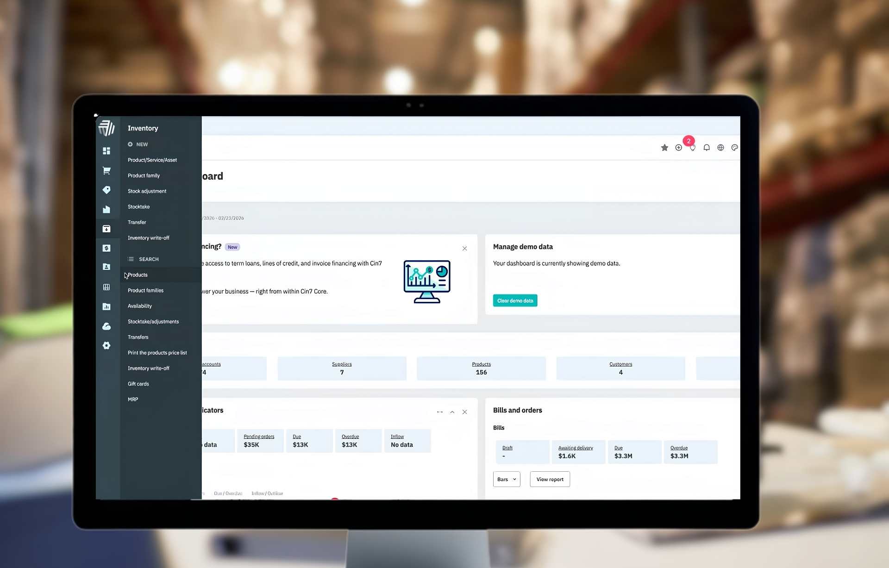Select Print the products price list
The height and width of the screenshot is (568, 889).
coord(157,353)
